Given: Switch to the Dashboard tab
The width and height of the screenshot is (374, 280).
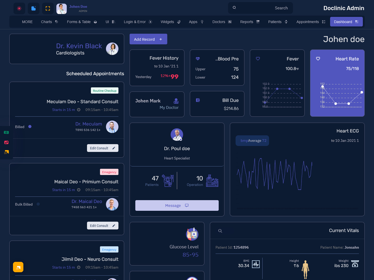Looking at the screenshot, I should pos(346,22).
